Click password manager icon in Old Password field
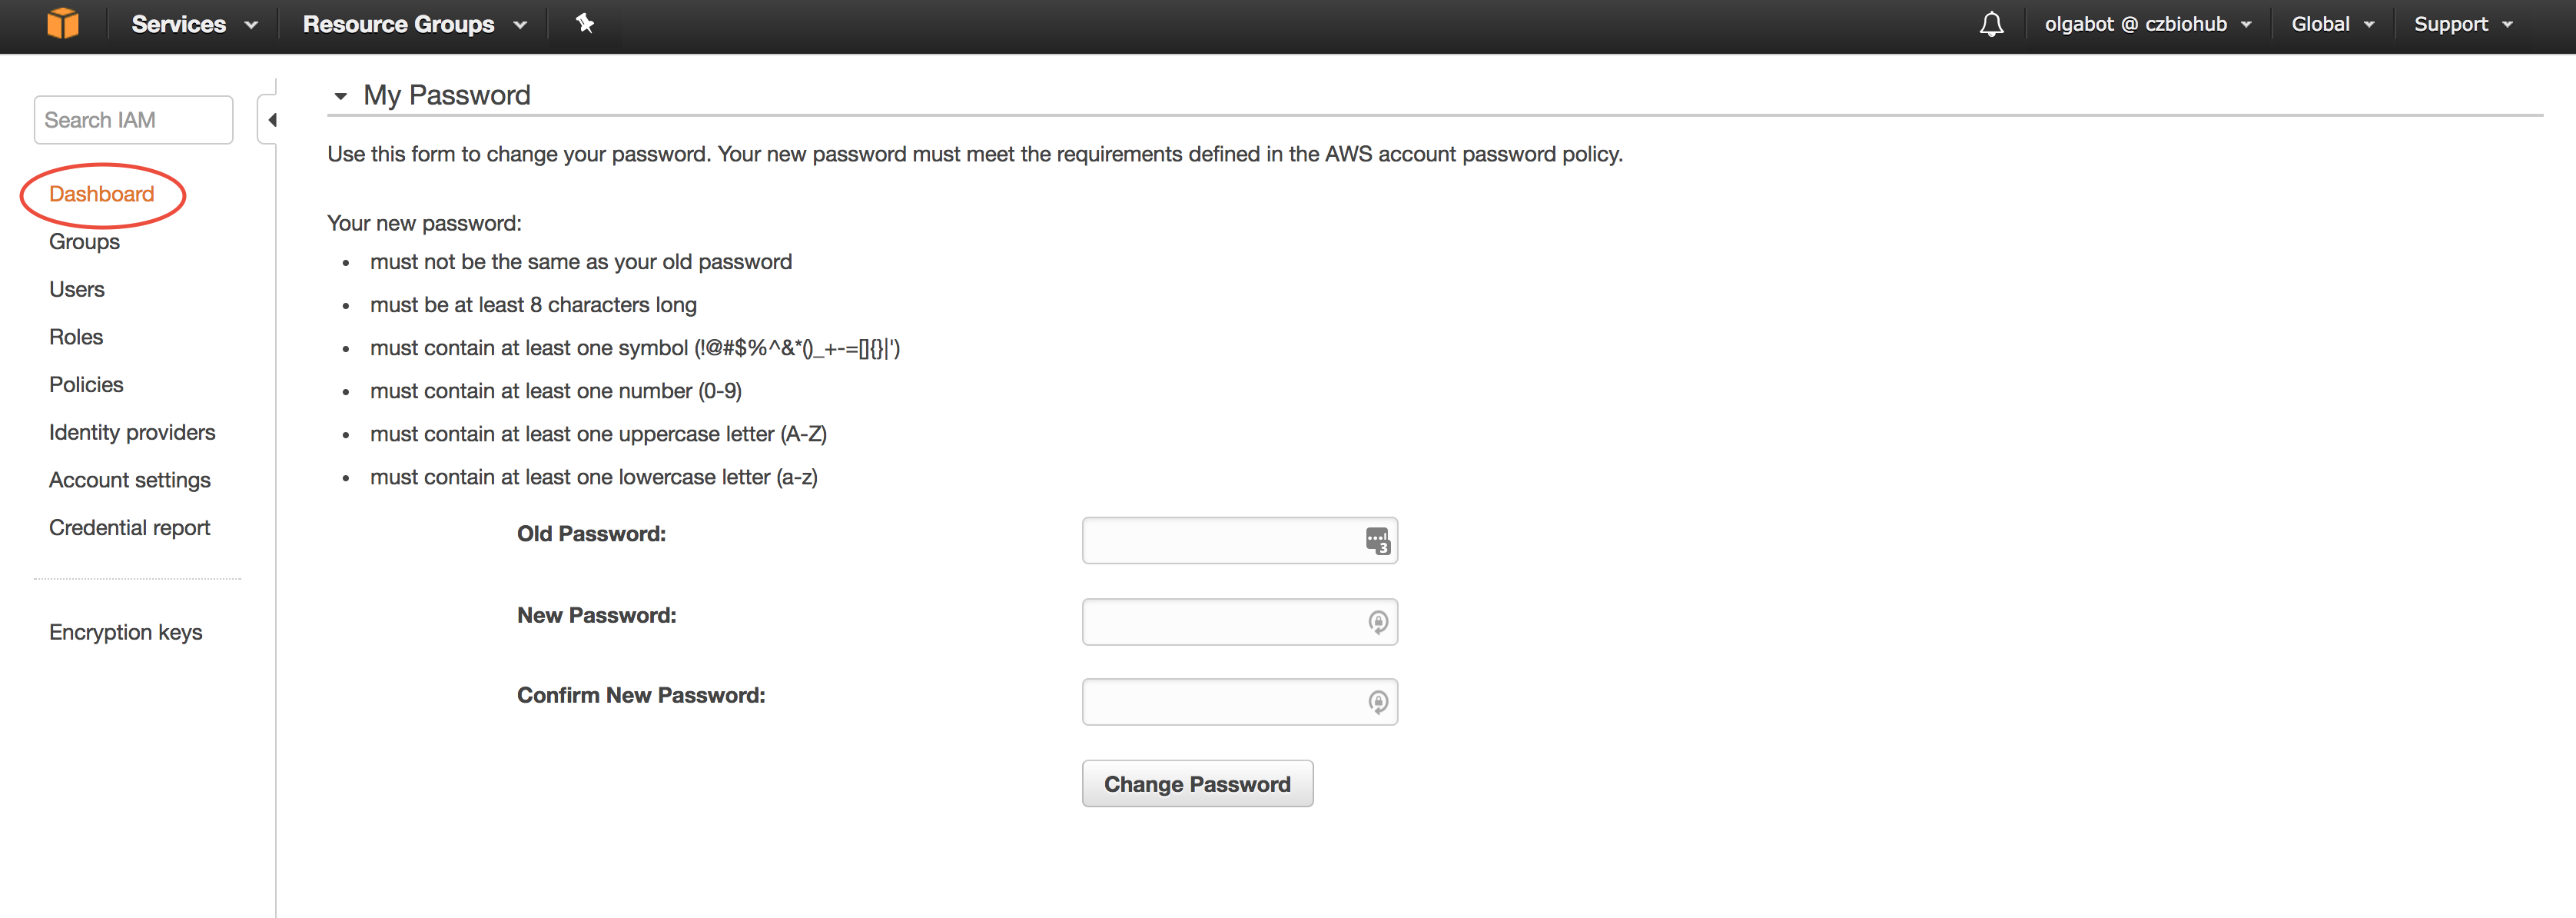 point(1378,541)
